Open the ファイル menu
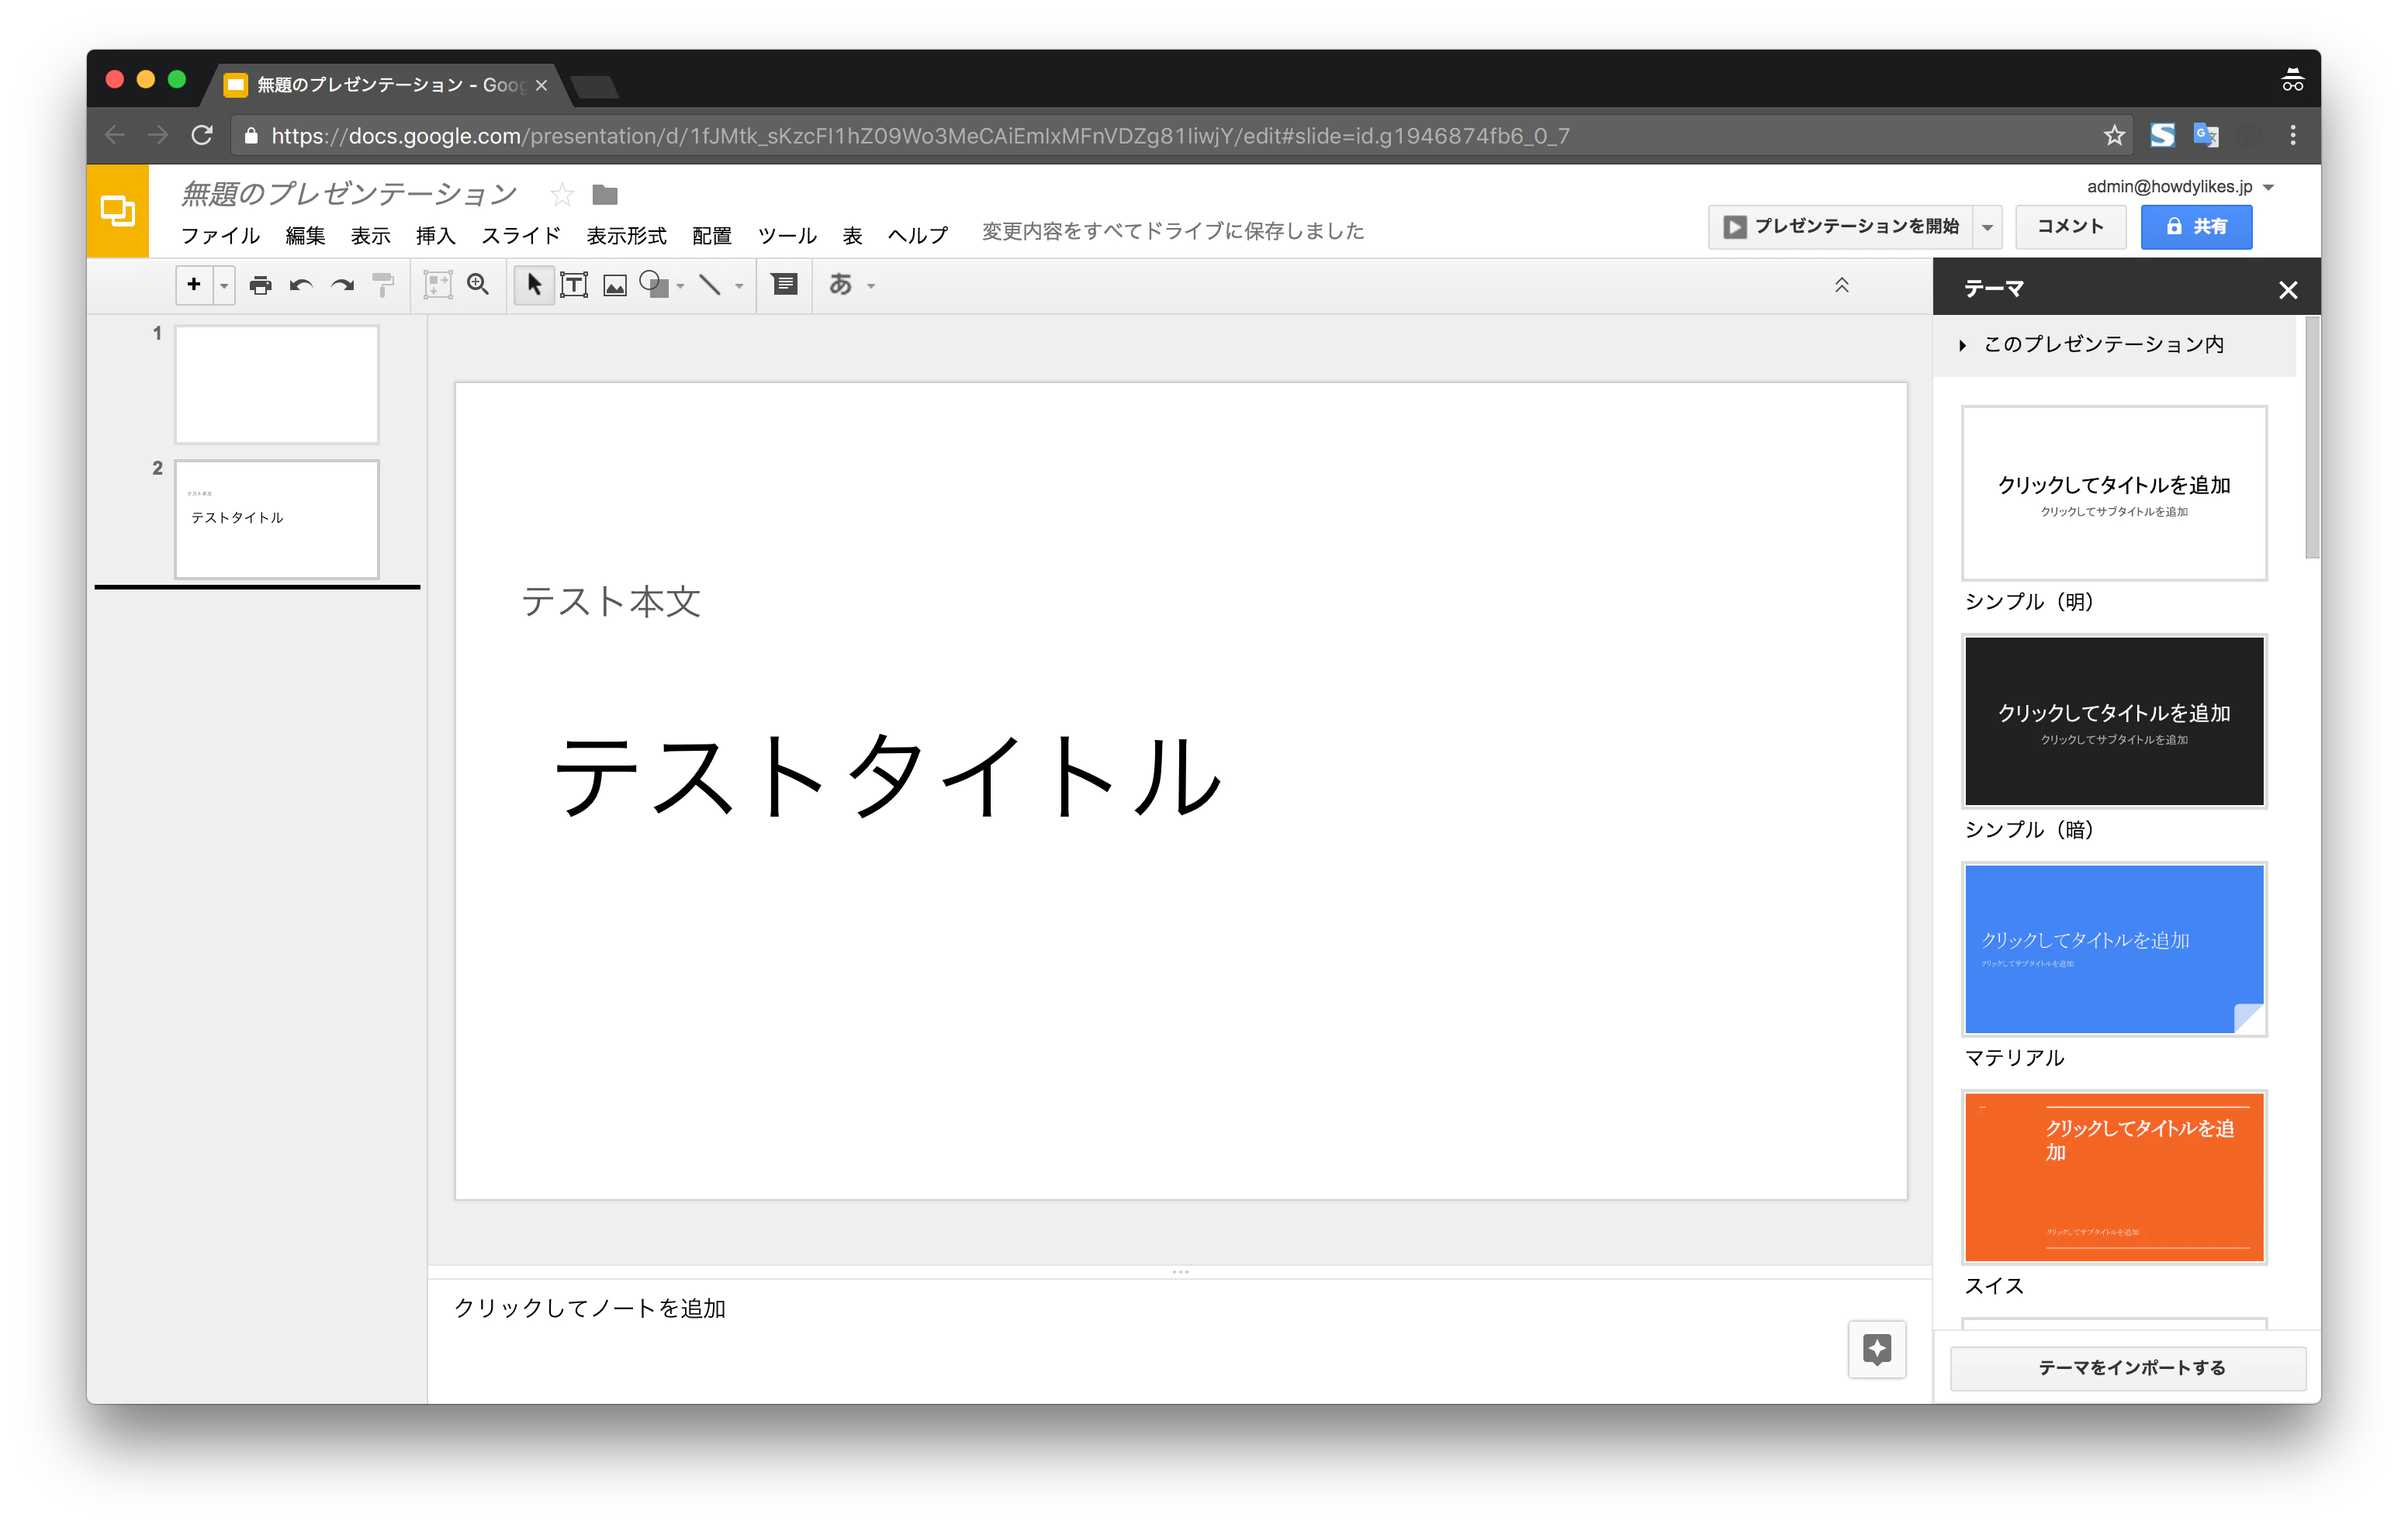Image resolution: width=2408 pixels, height=1528 pixels. point(220,235)
